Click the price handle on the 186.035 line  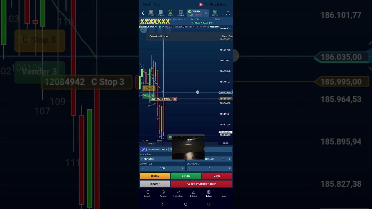[198, 92]
